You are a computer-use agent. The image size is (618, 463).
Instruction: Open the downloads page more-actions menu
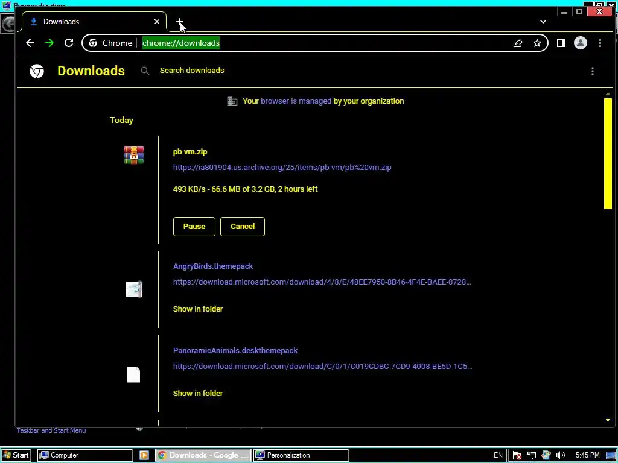[x=593, y=71]
